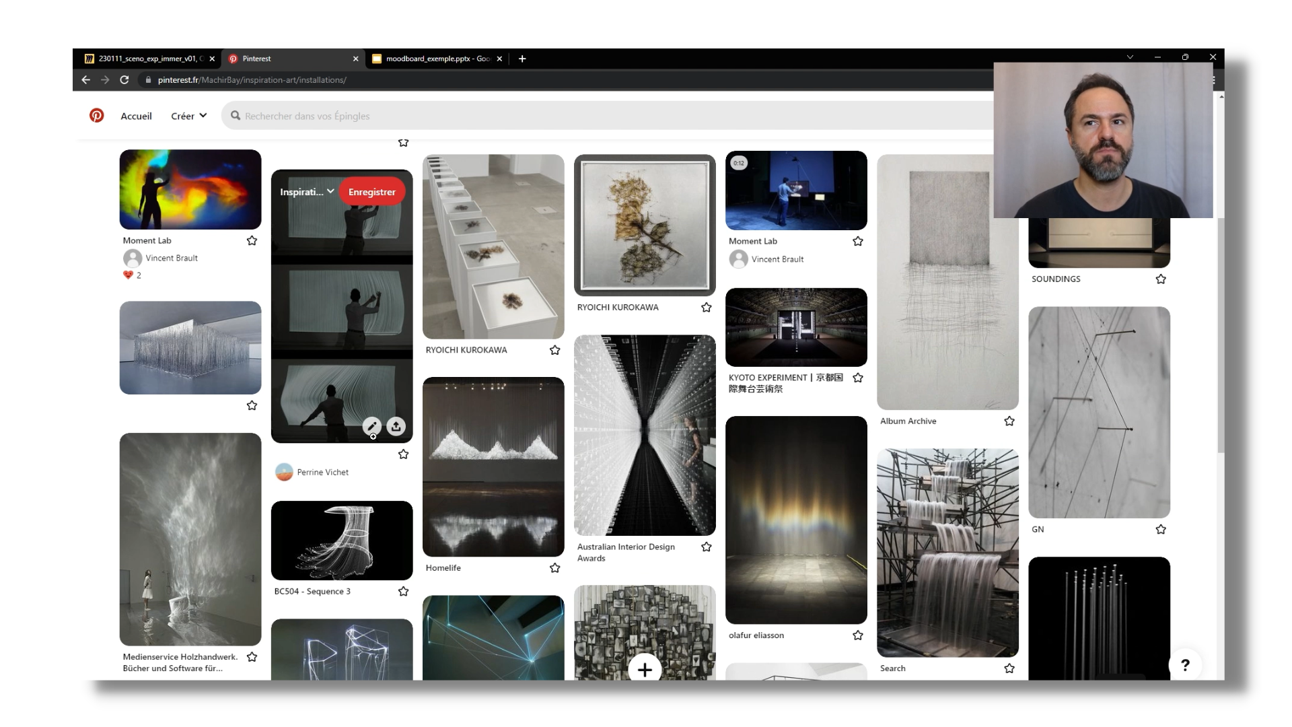Screen dimensions: 1292x727
Task: Star the Album Archive pin
Action: click(1009, 421)
